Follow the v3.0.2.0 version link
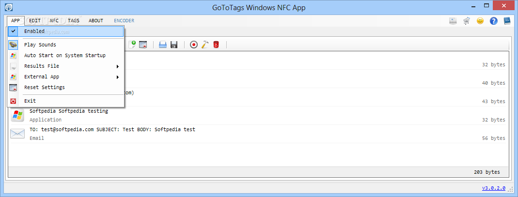Screen dimensions: 518x197 (494, 188)
